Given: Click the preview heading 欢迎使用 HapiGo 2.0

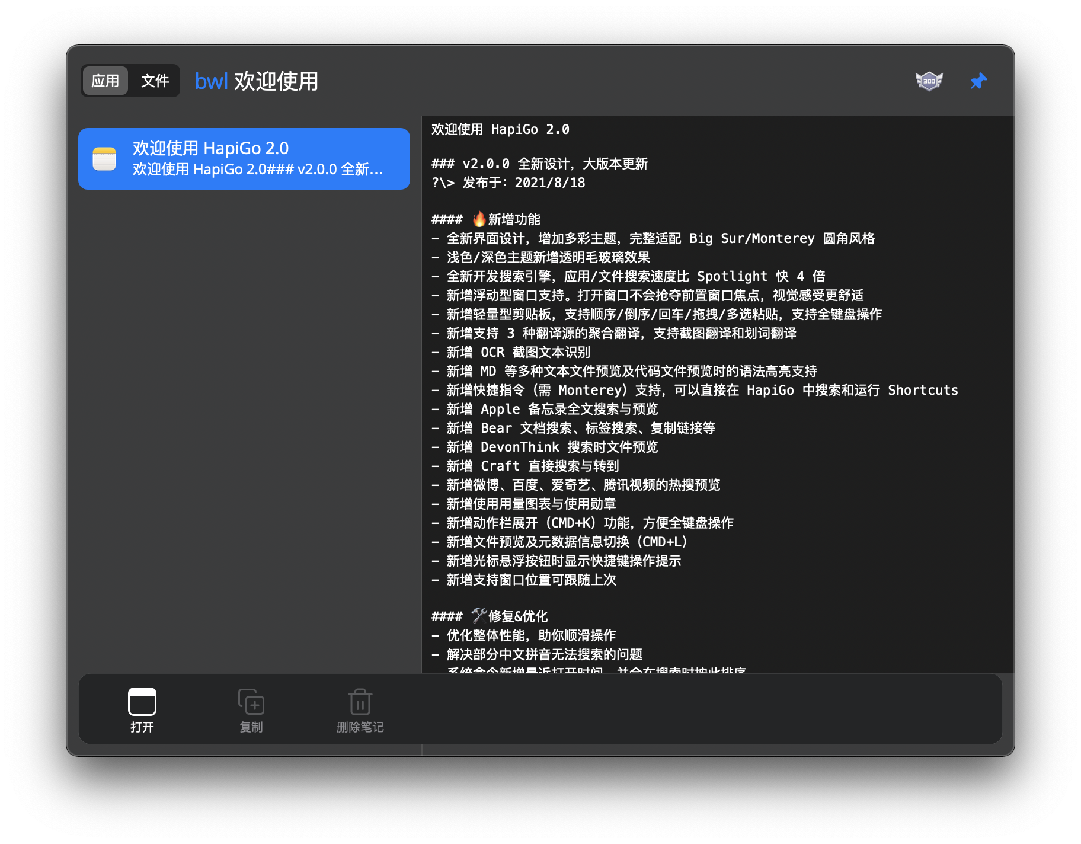Looking at the screenshot, I should pyautogui.click(x=500, y=129).
